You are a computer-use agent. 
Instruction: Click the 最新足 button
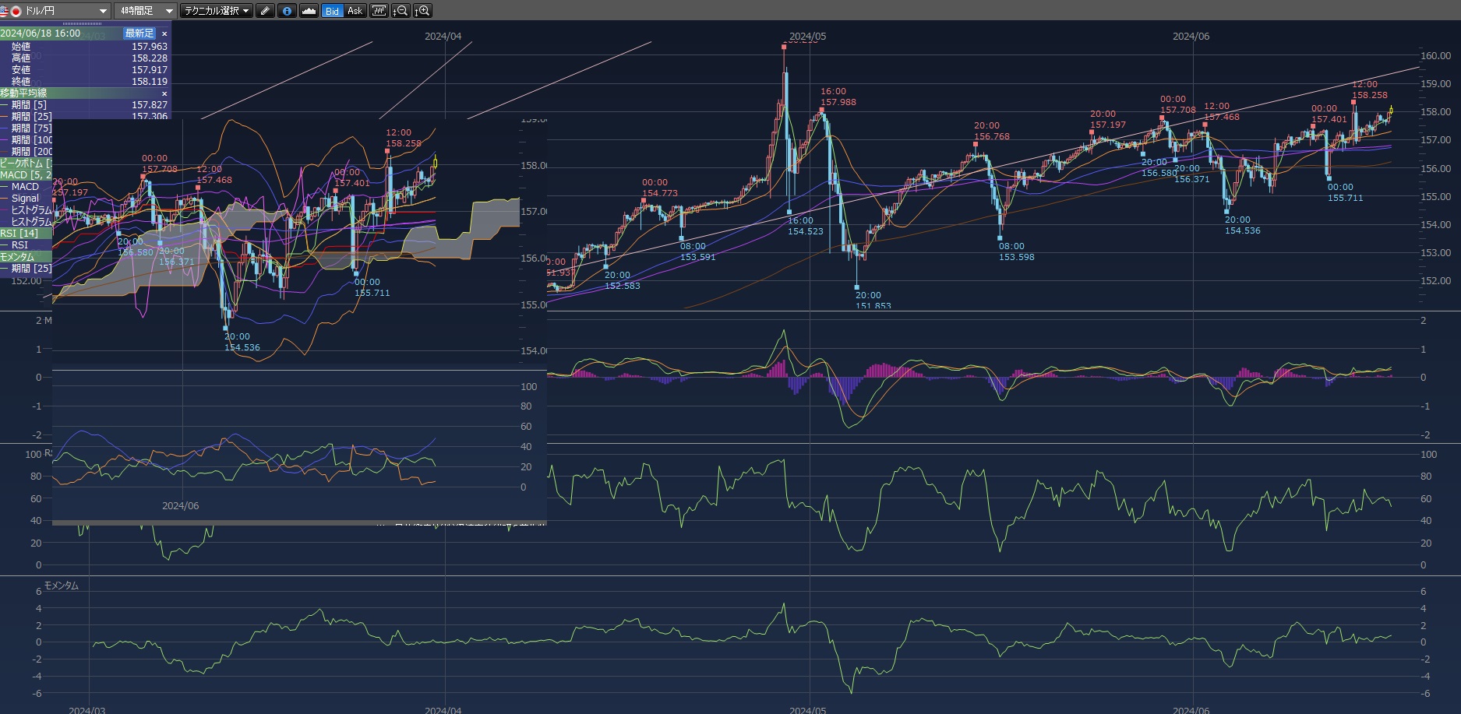coord(139,33)
